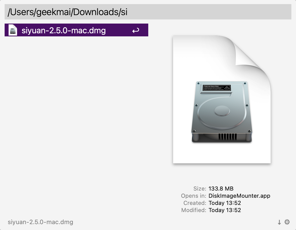Viewport: 296px width, 230px height.
Task: Click the small disk image icon in result row
Action: (13, 30)
